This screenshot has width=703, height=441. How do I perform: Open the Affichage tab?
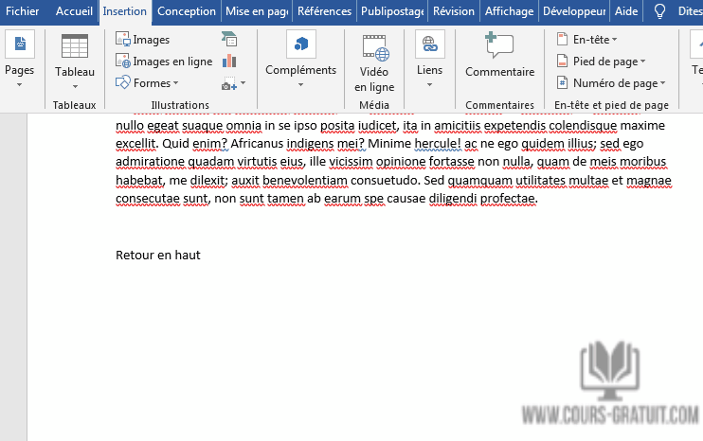(510, 11)
